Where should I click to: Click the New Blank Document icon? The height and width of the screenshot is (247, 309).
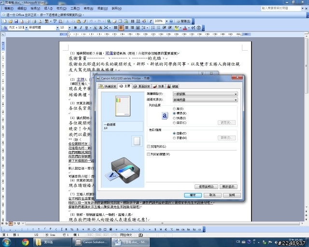pyautogui.click(x=5, y=21)
